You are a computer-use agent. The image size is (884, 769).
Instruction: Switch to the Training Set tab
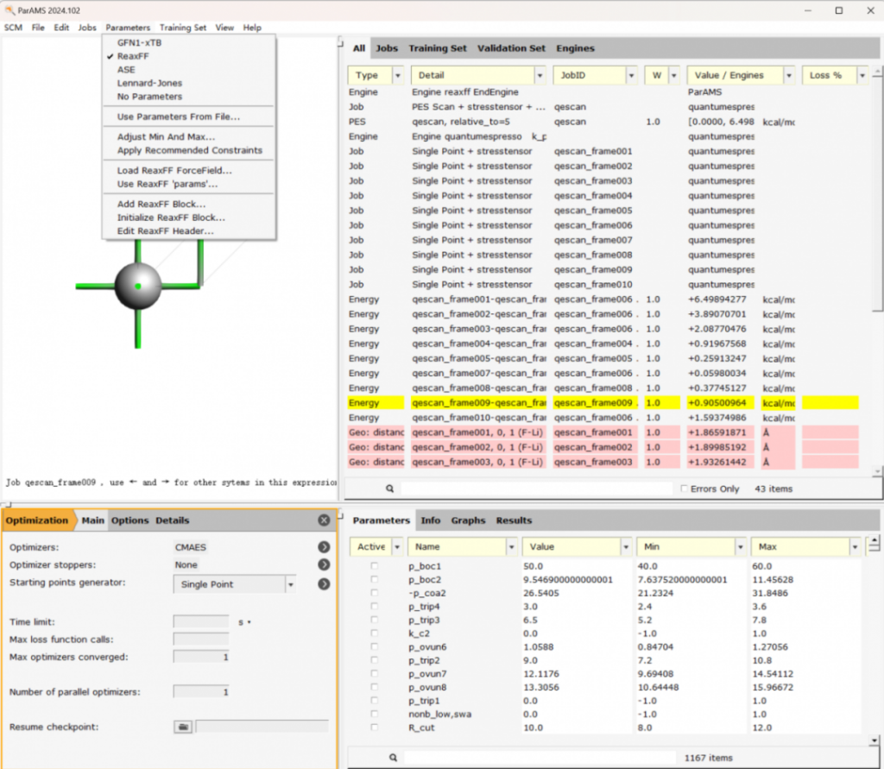[437, 48]
